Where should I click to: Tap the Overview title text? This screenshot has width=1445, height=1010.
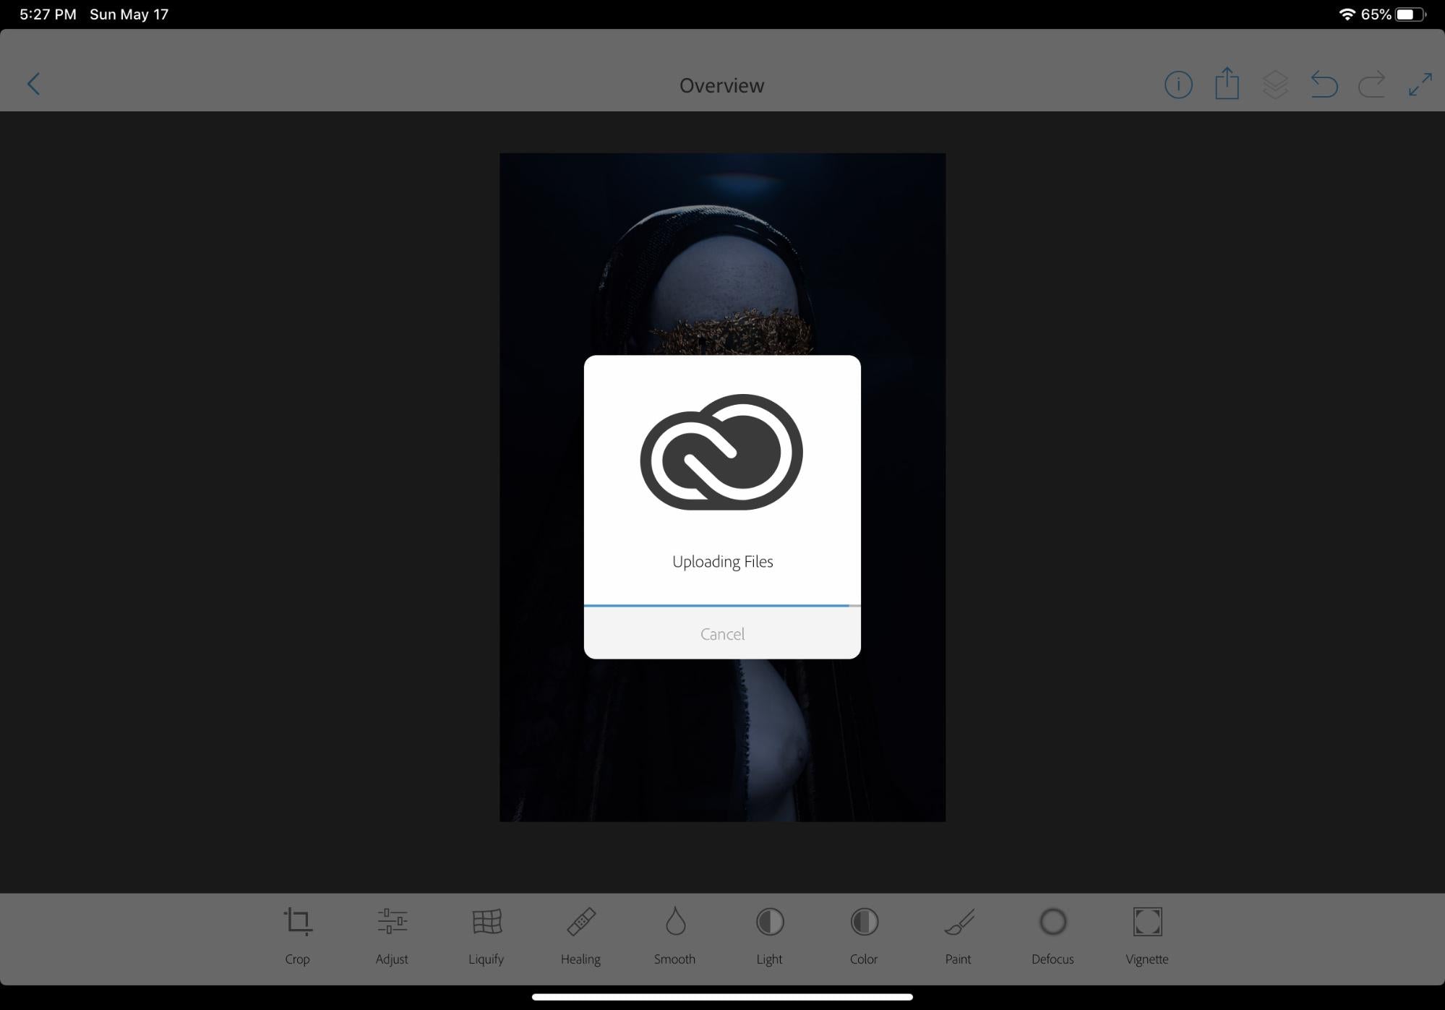click(x=721, y=85)
